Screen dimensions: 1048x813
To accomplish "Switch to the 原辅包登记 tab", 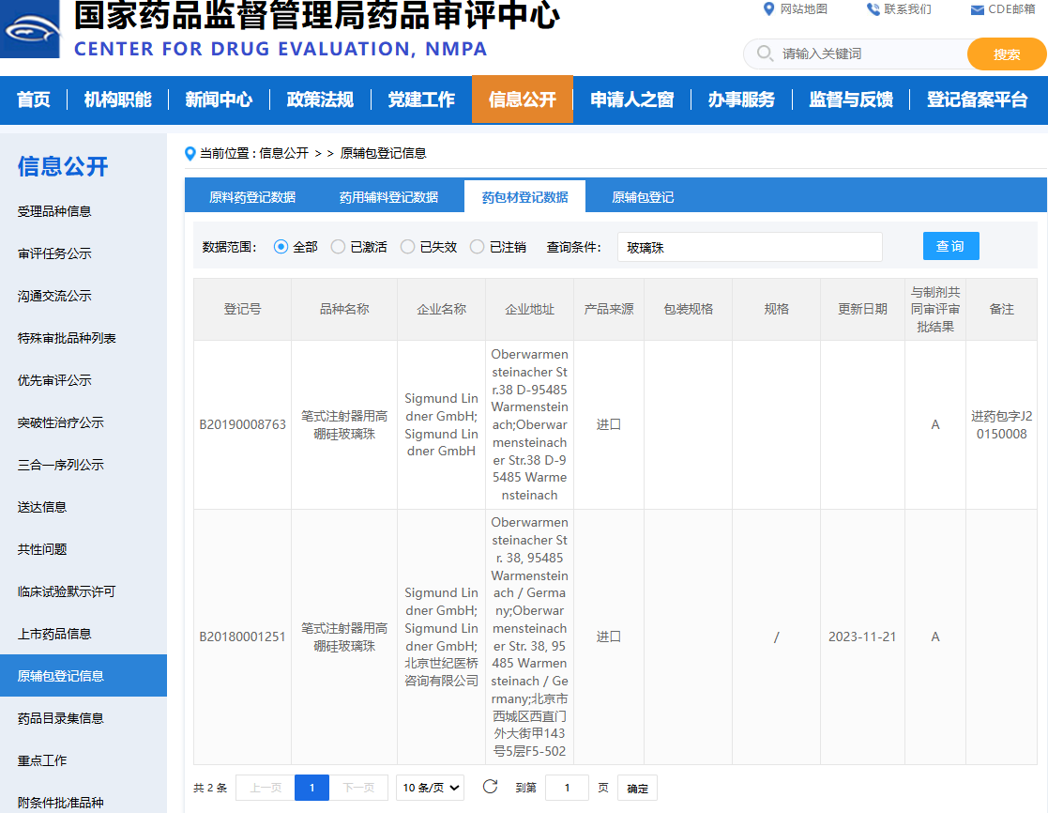I will tap(643, 196).
